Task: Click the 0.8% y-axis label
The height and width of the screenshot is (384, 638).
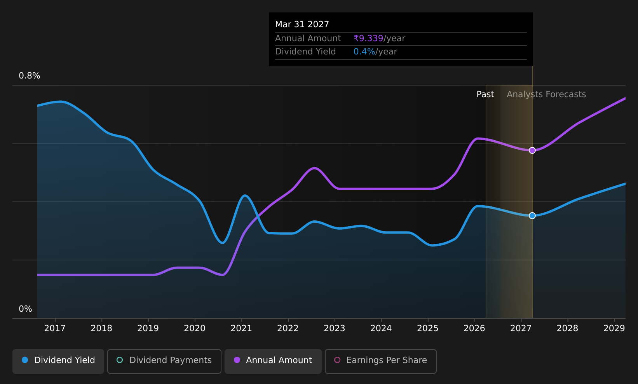Action: (30, 76)
